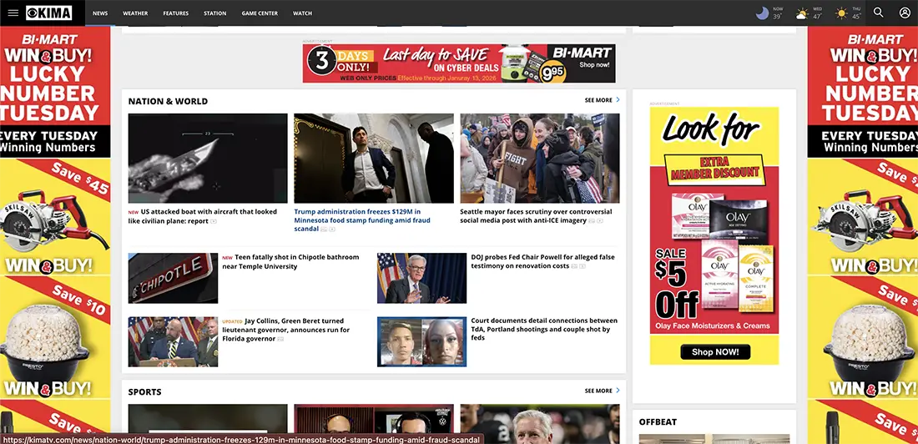Open the Game Center menu
The image size is (918, 444).
click(x=260, y=13)
